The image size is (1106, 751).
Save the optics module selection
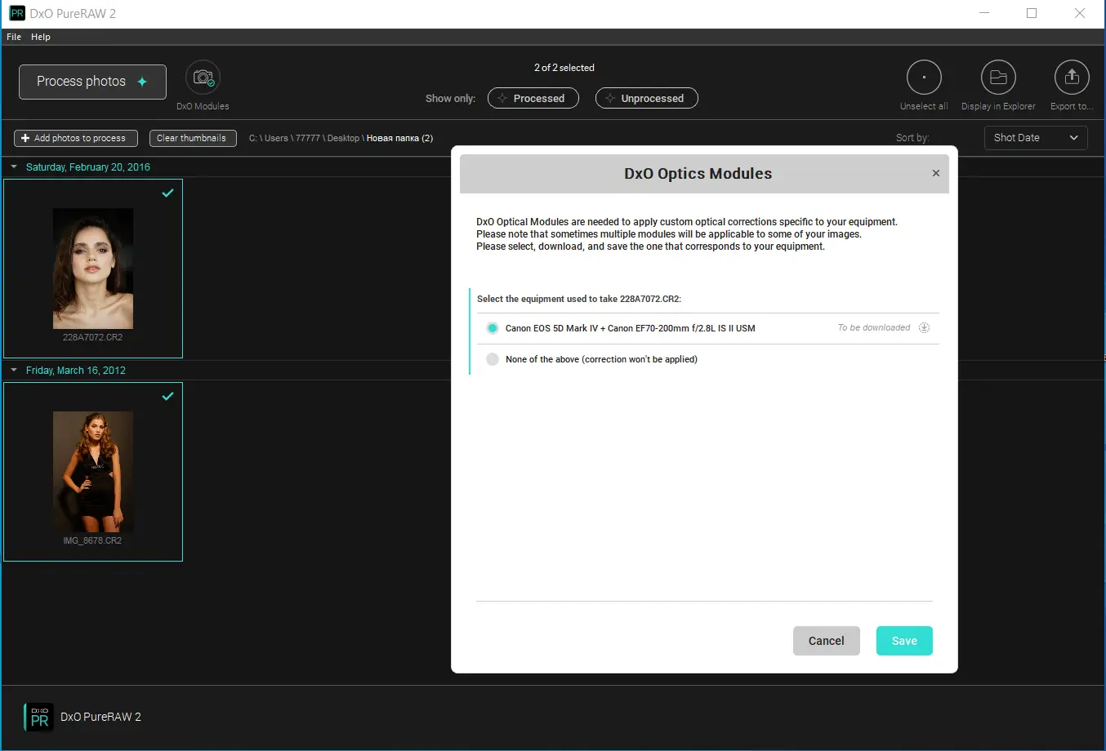coord(904,641)
